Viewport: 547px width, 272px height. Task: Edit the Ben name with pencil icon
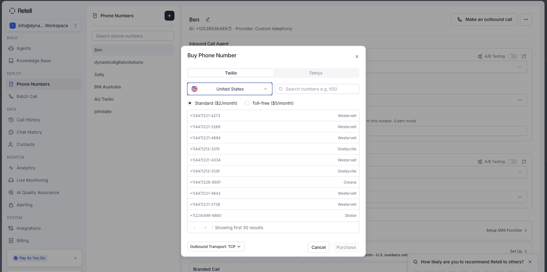[208, 19]
